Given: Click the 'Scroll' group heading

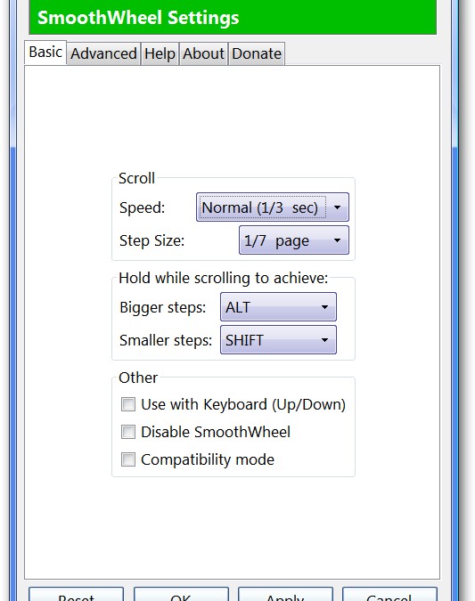Looking at the screenshot, I should [136, 178].
